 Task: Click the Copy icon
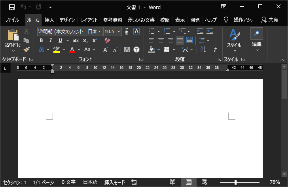(27, 40)
